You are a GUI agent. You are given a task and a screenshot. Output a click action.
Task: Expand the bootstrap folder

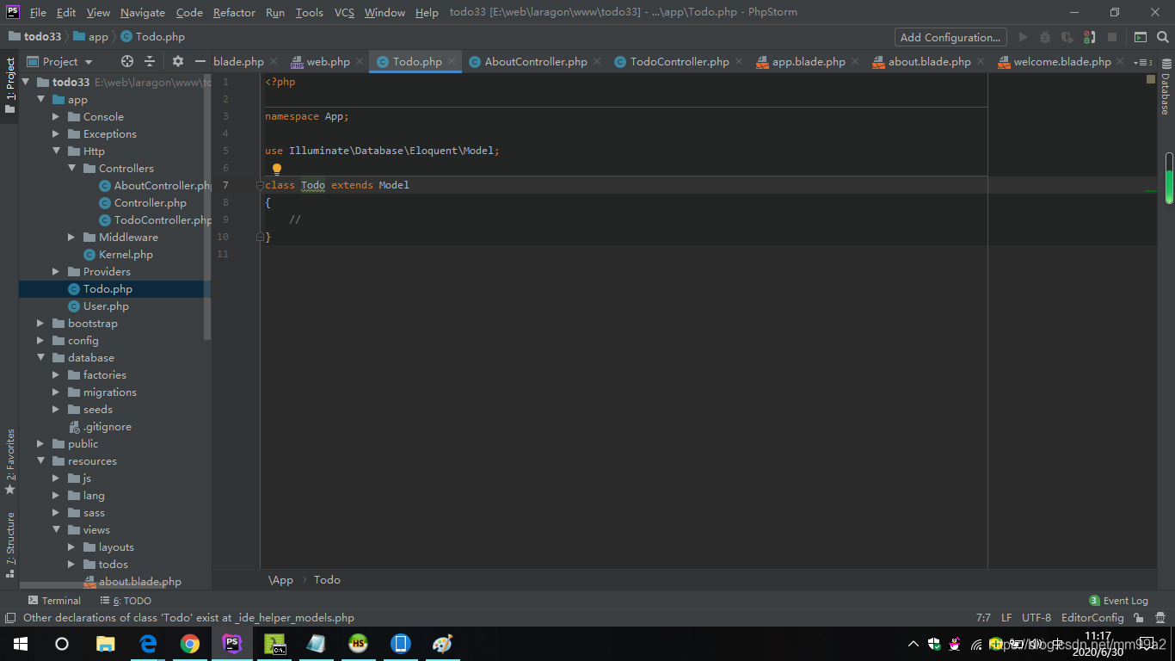coord(40,324)
